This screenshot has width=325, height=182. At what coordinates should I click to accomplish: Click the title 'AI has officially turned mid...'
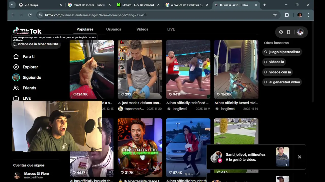point(236,103)
